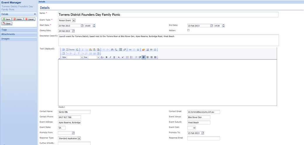Adjust the End Date time stepper
The width and height of the screenshot is (304, 145).
point(224,26)
